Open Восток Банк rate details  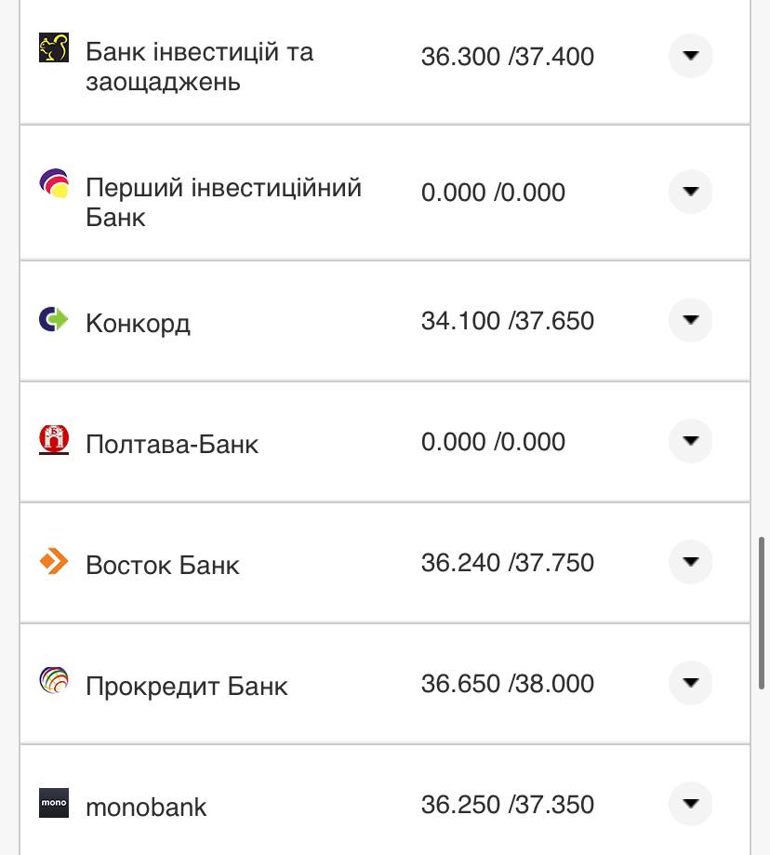(x=690, y=562)
